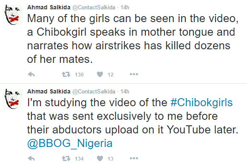Open more options on the first tweet

(134, 74)
